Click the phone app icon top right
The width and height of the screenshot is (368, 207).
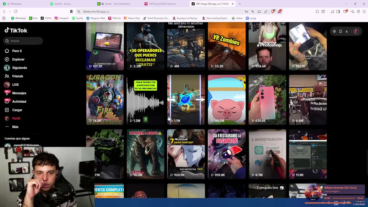point(340,31)
